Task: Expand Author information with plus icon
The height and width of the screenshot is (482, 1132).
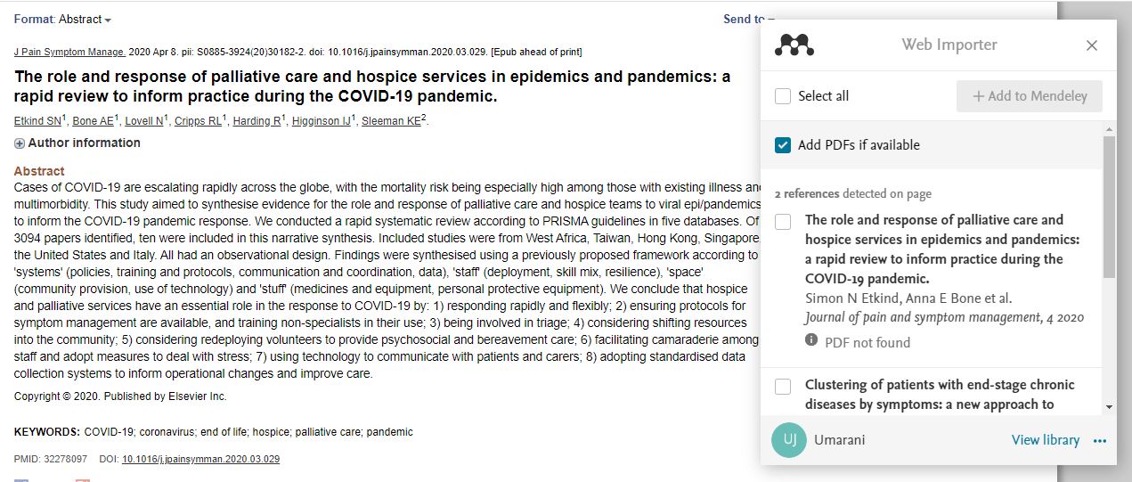Action: tap(20, 143)
